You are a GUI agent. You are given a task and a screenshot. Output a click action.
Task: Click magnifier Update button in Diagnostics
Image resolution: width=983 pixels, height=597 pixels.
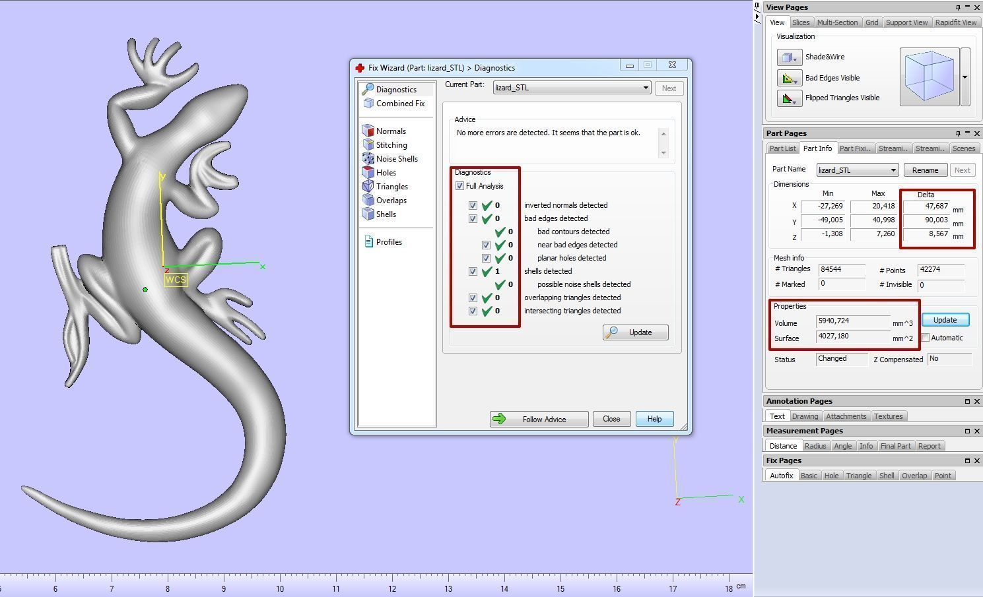635,332
